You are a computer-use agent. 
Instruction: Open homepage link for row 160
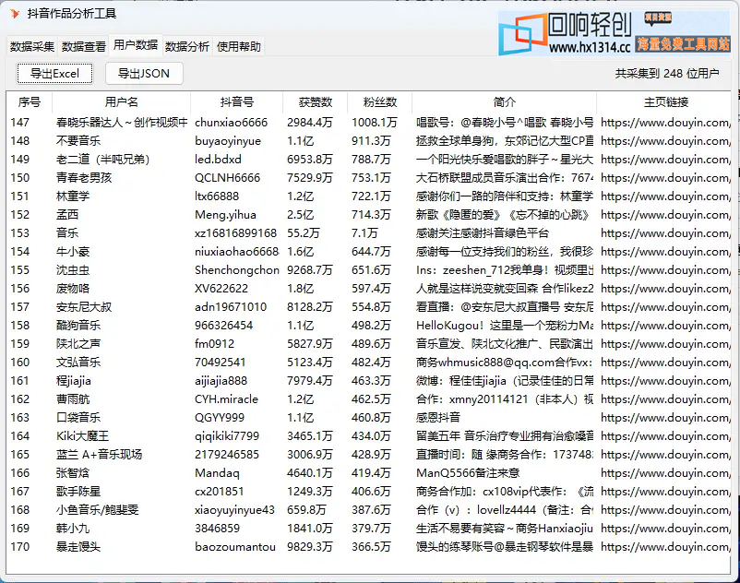pos(665,363)
